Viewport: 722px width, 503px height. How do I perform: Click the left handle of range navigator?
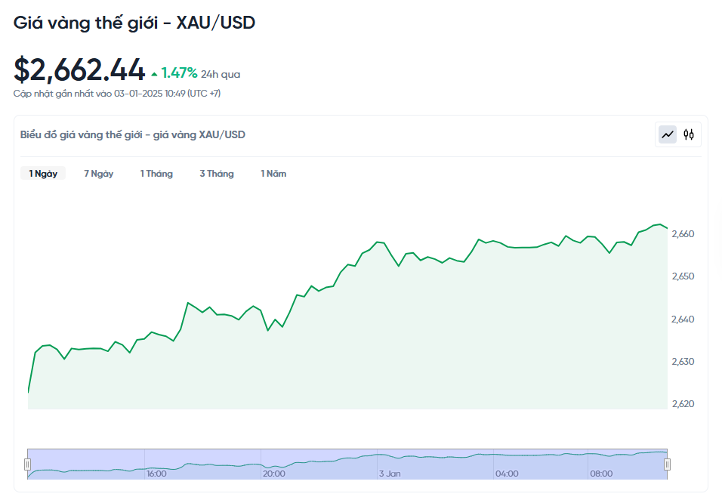(28, 464)
